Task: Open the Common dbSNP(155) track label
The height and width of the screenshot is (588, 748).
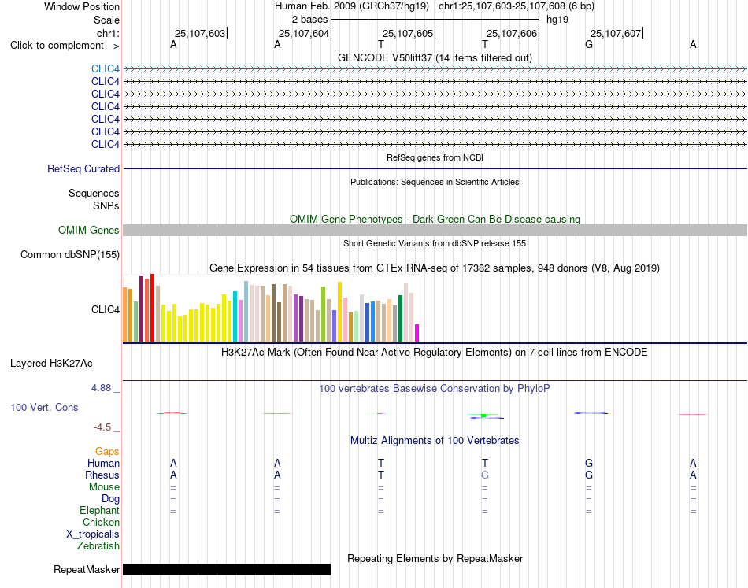Action: point(70,255)
